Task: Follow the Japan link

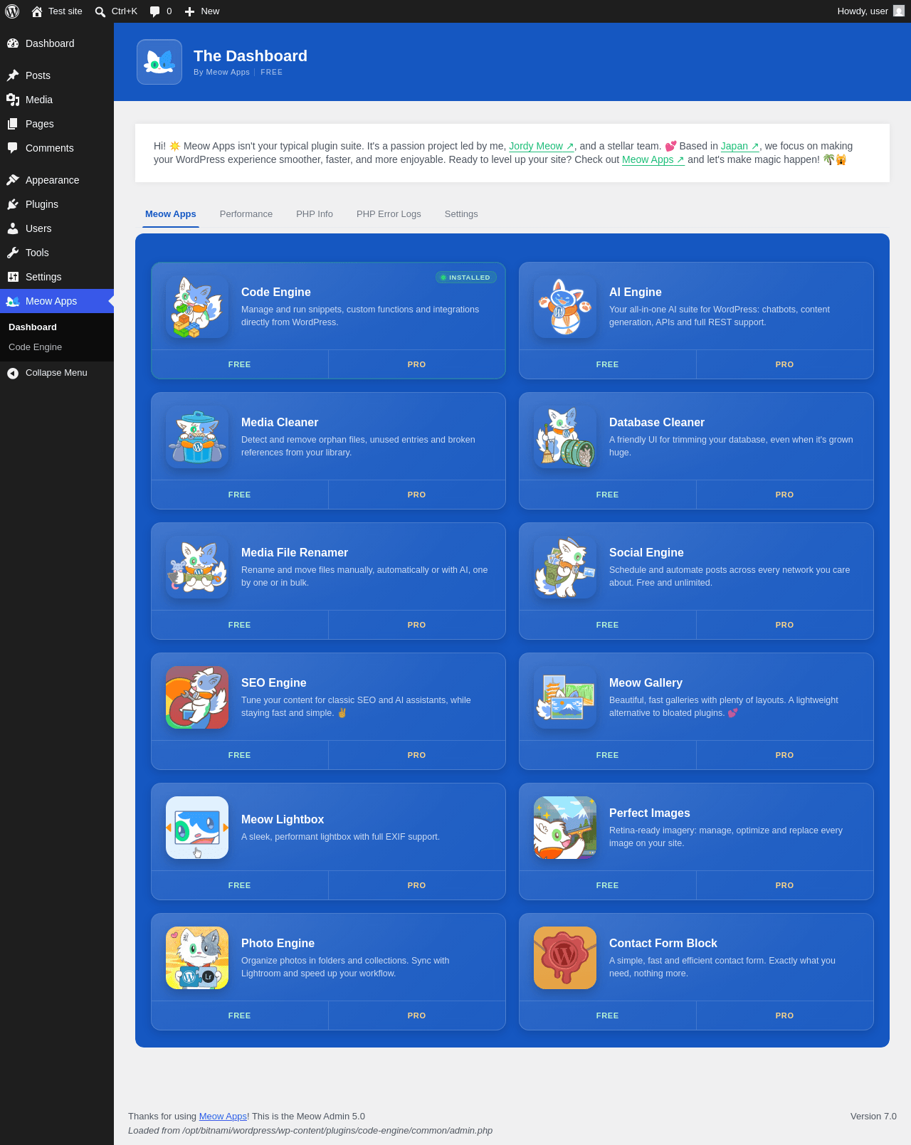Action: pos(740,146)
